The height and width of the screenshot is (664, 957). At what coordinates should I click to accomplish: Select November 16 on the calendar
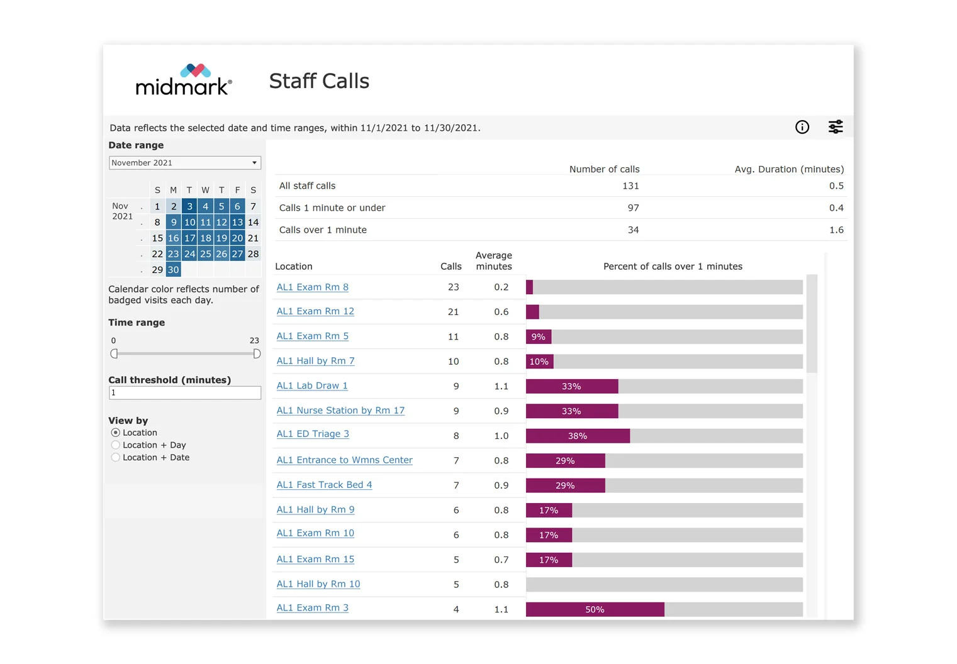173,238
